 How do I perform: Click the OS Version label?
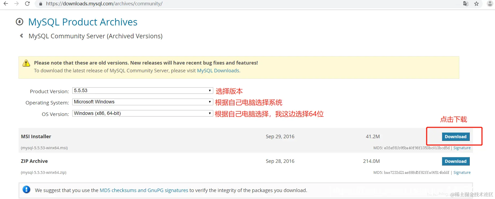click(55, 114)
